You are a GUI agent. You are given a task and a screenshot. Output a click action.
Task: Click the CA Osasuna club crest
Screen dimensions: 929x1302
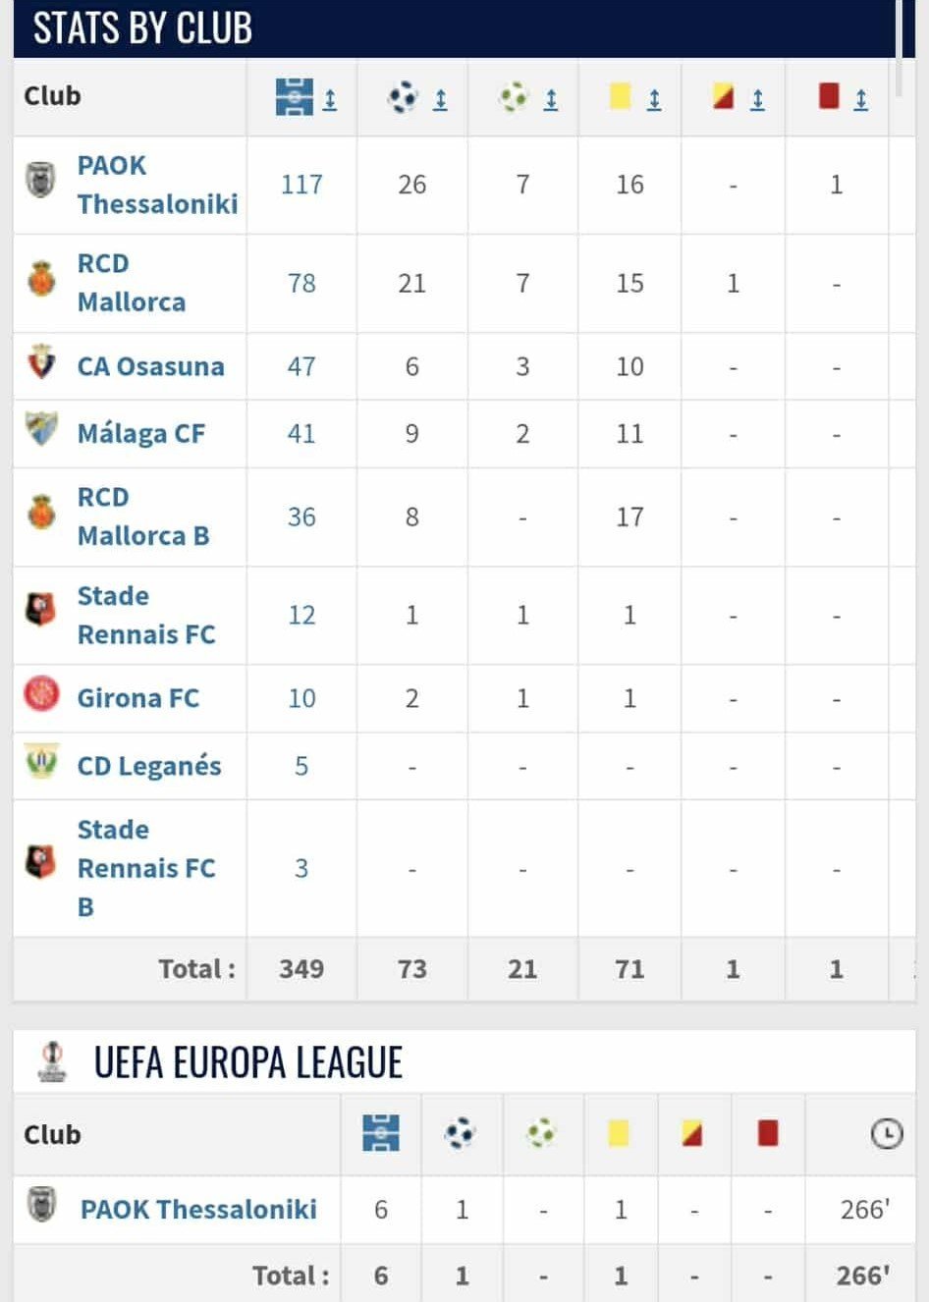40,362
